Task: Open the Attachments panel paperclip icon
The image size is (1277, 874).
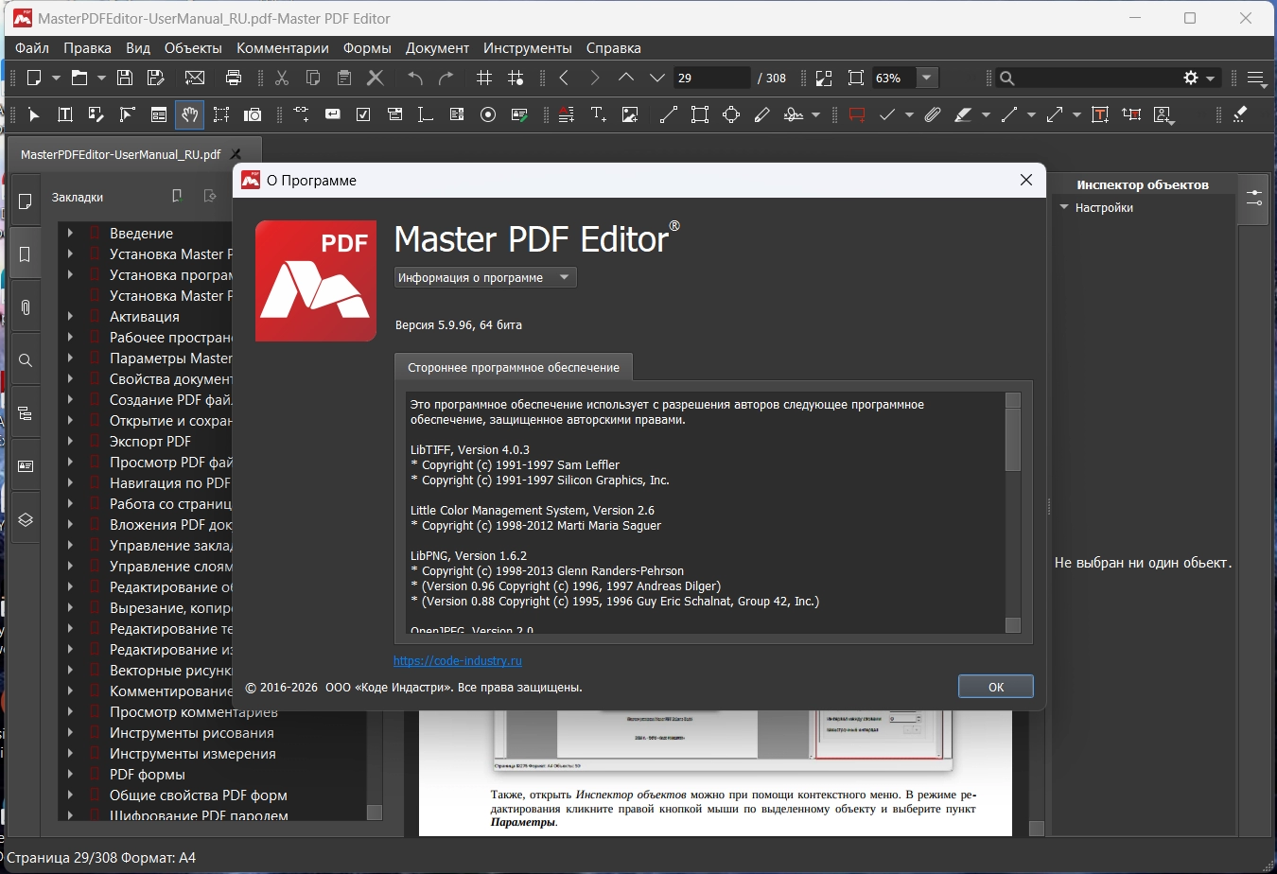Action: pyautogui.click(x=26, y=307)
